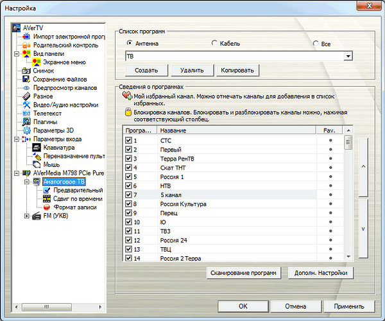The width and height of the screenshot is (385, 321).
Task: Select the Кабель radio button
Action: tap(214, 43)
